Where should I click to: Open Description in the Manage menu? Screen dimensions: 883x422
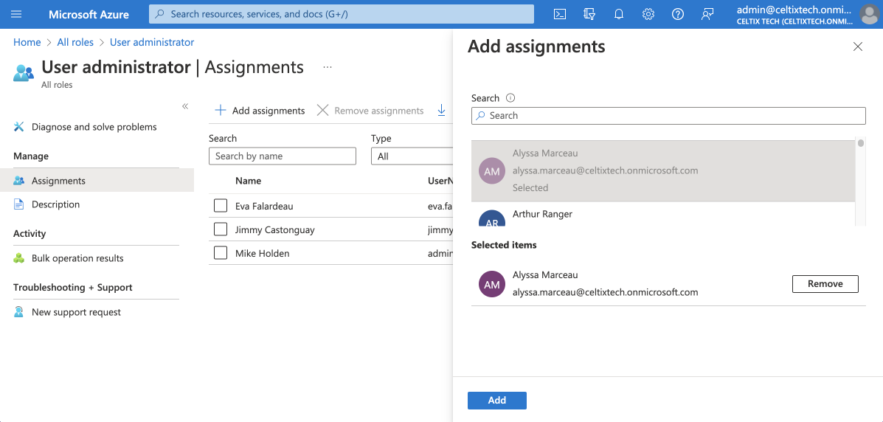(x=55, y=204)
